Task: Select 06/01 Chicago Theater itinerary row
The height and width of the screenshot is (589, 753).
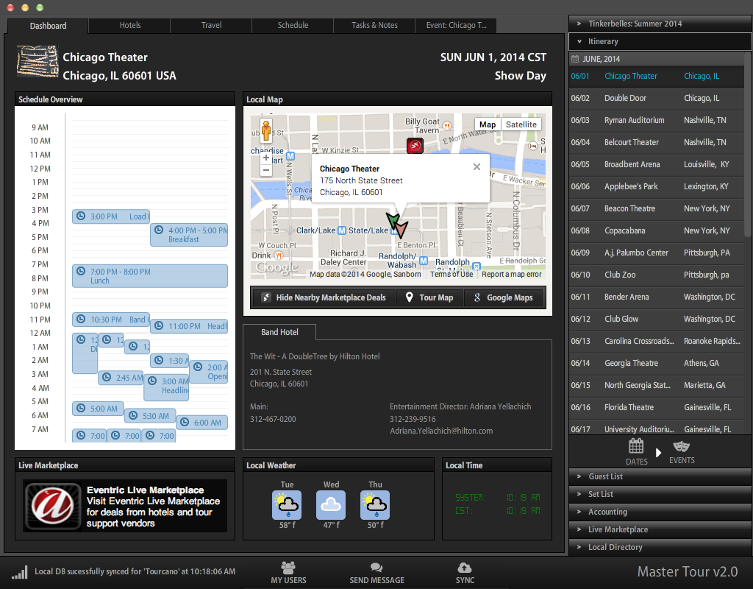Action: point(657,76)
